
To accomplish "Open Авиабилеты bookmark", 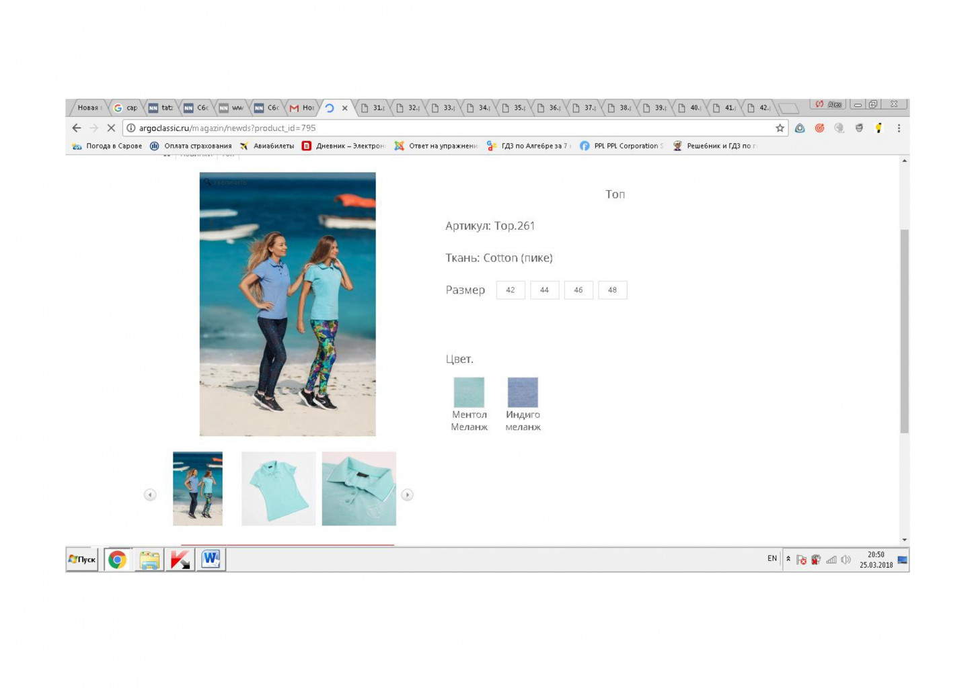I will (267, 146).
